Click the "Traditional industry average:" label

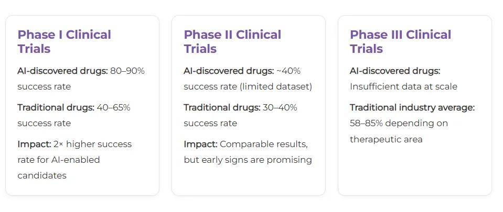point(412,107)
